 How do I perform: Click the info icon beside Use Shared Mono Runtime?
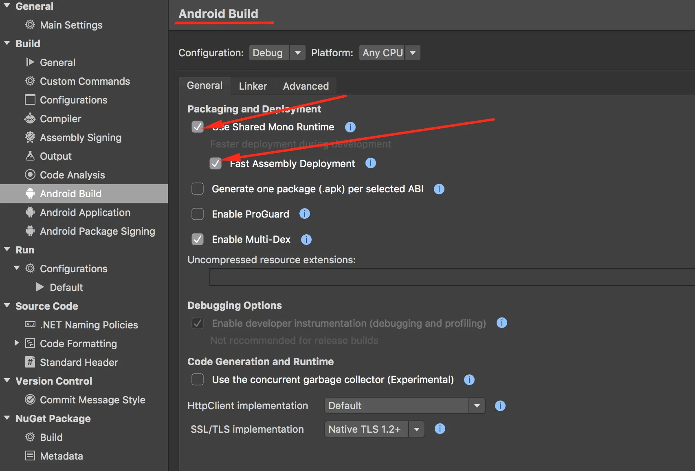tap(350, 127)
